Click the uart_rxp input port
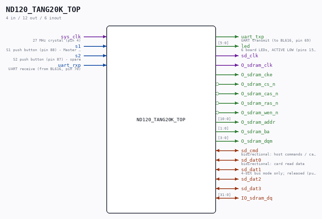 [x=70, y=65]
